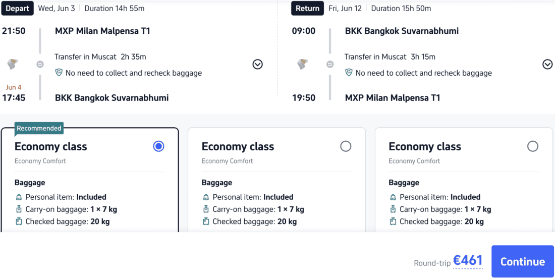Click the Recommended badge on first fare

click(39, 129)
